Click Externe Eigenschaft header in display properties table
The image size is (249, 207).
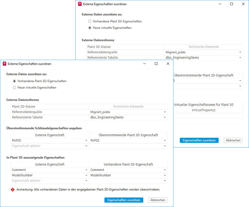[50, 165]
